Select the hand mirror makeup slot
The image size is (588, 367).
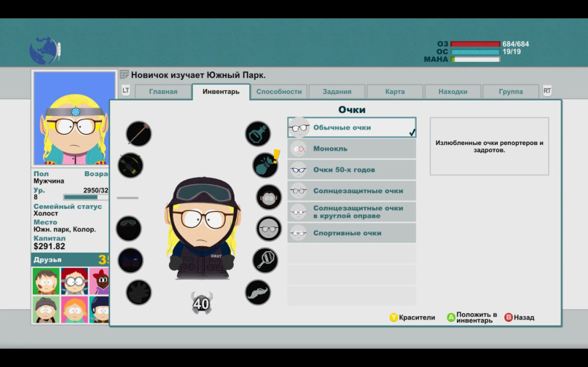click(x=265, y=260)
